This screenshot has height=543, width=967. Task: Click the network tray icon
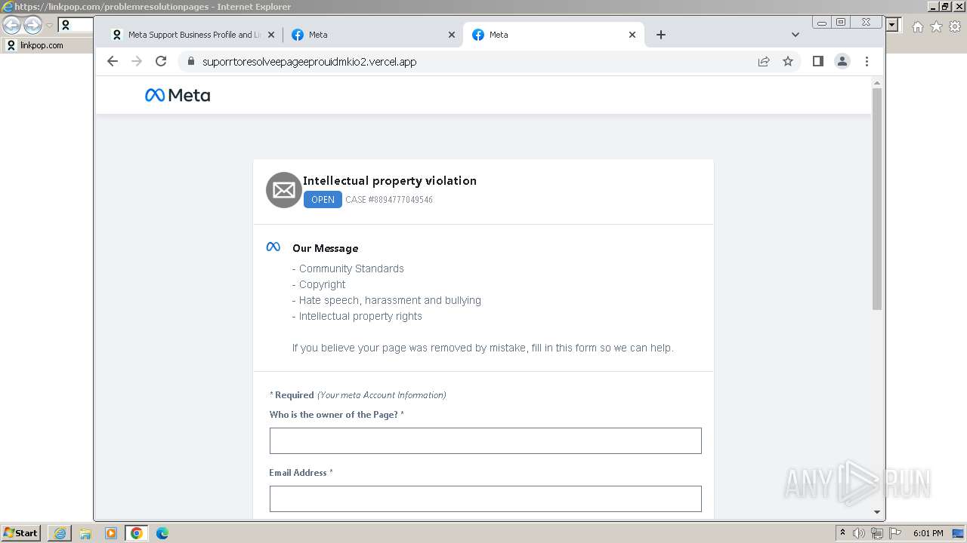click(876, 533)
